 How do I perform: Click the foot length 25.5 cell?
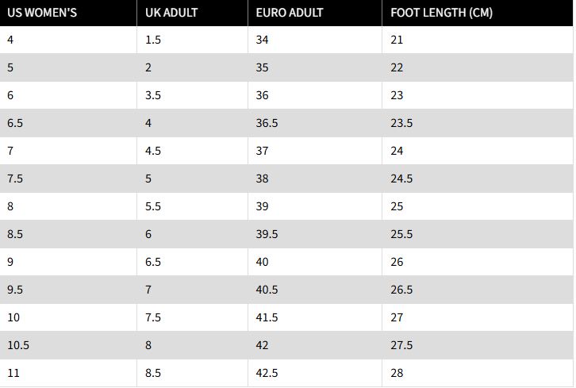(x=401, y=234)
